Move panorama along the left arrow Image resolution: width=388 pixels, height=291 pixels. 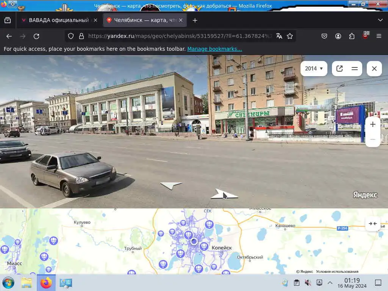[171, 185]
